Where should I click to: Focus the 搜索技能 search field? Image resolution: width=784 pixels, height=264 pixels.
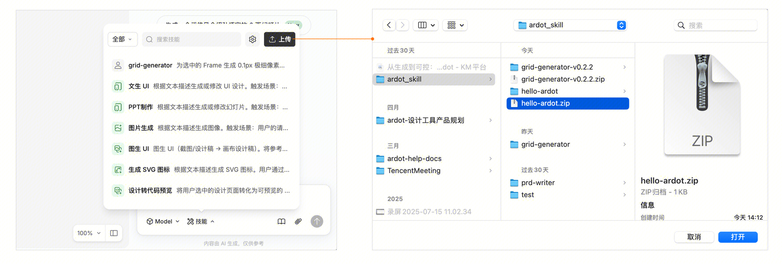click(191, 39)
